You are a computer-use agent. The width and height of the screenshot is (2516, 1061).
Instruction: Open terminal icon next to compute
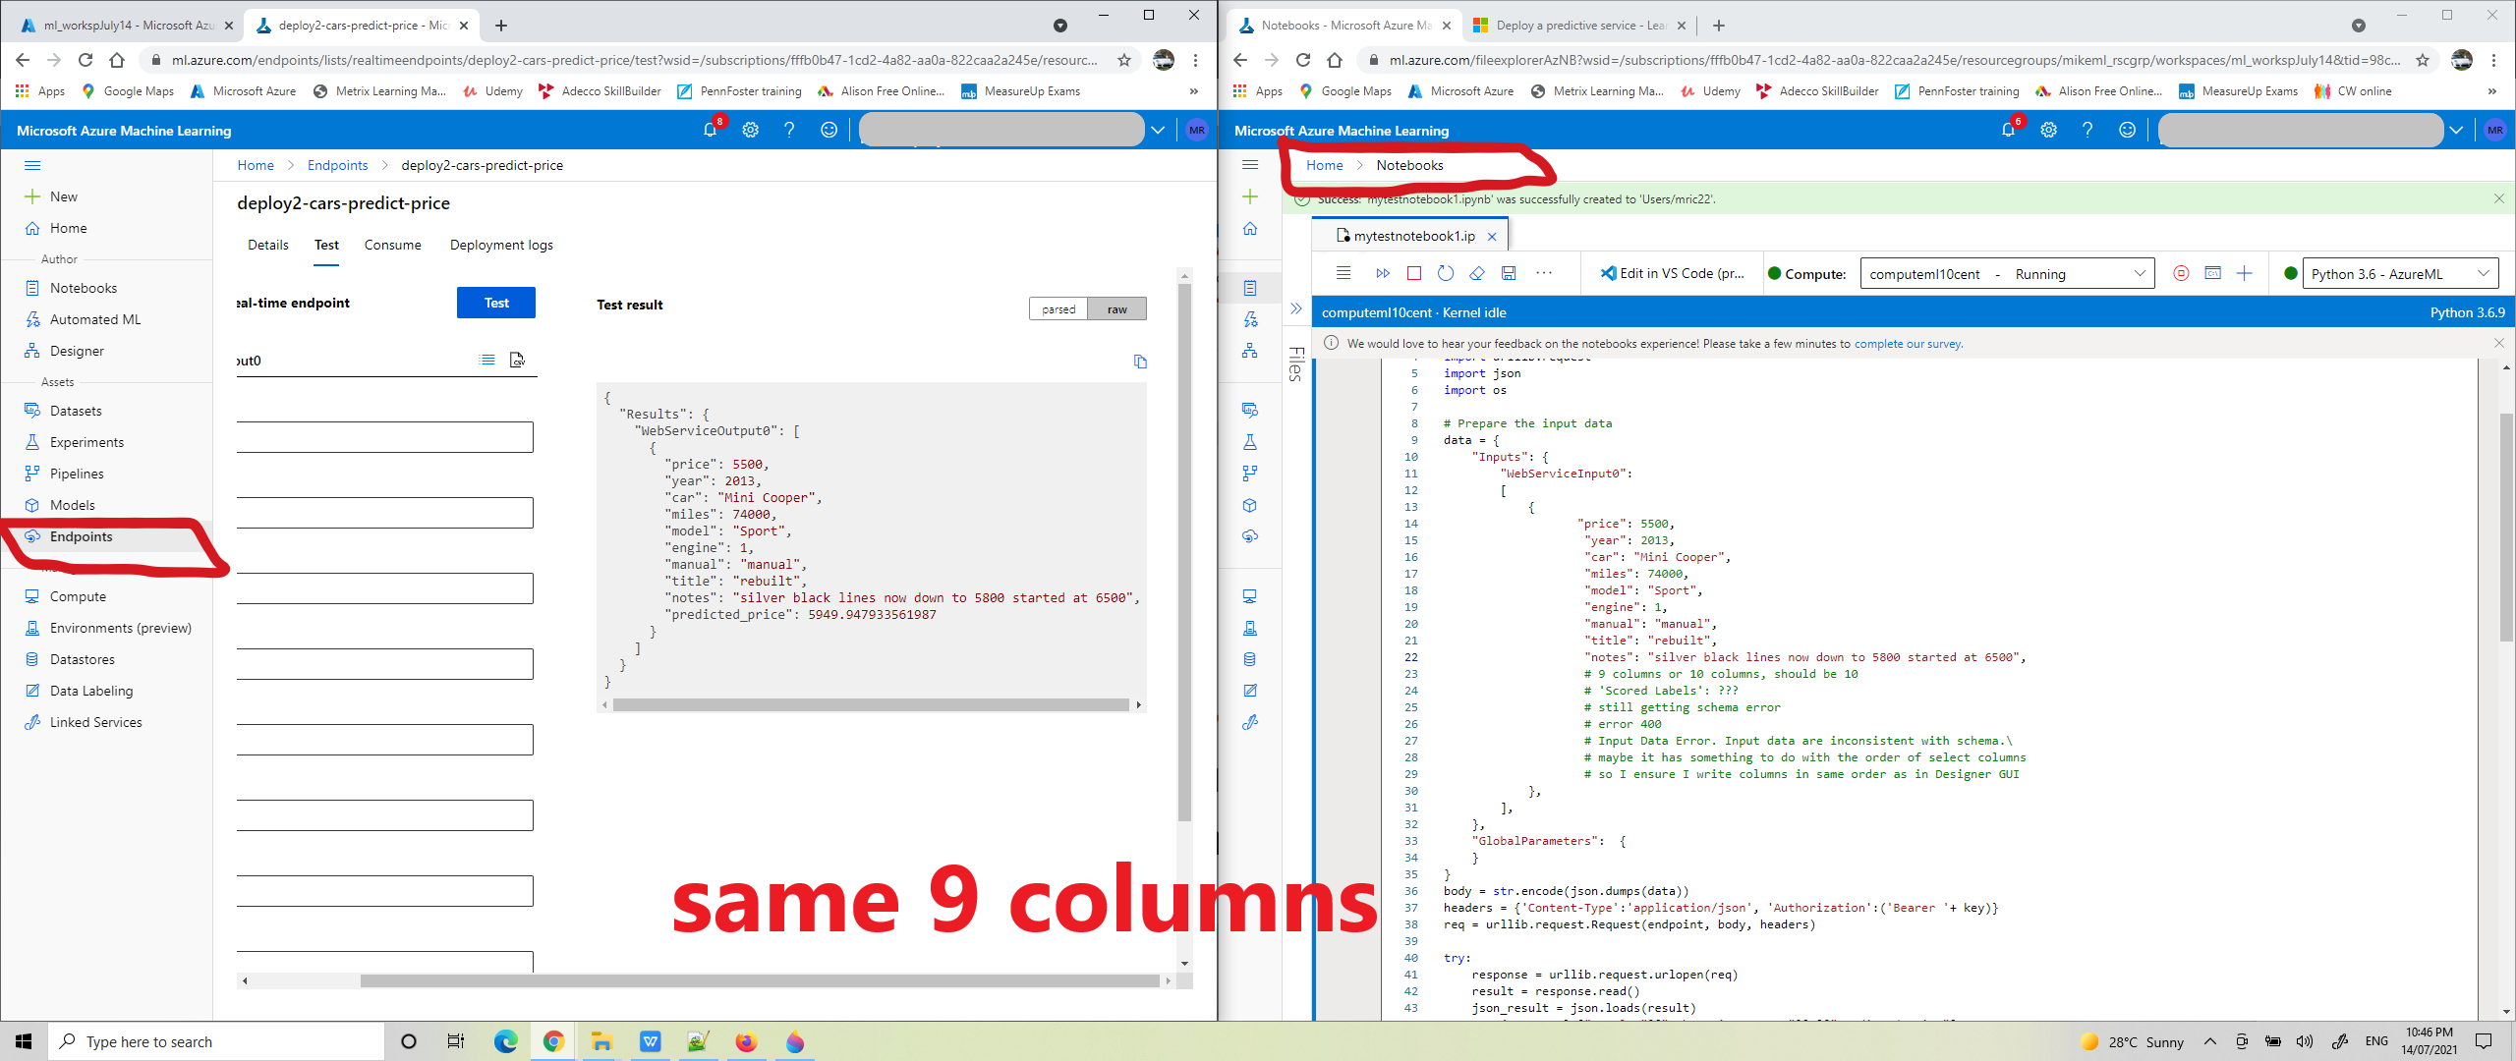pos(2212,274)
